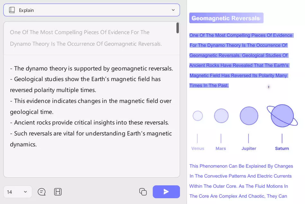Open the Explain mode dropdown
305x204 pixels.
click(92, 10)
